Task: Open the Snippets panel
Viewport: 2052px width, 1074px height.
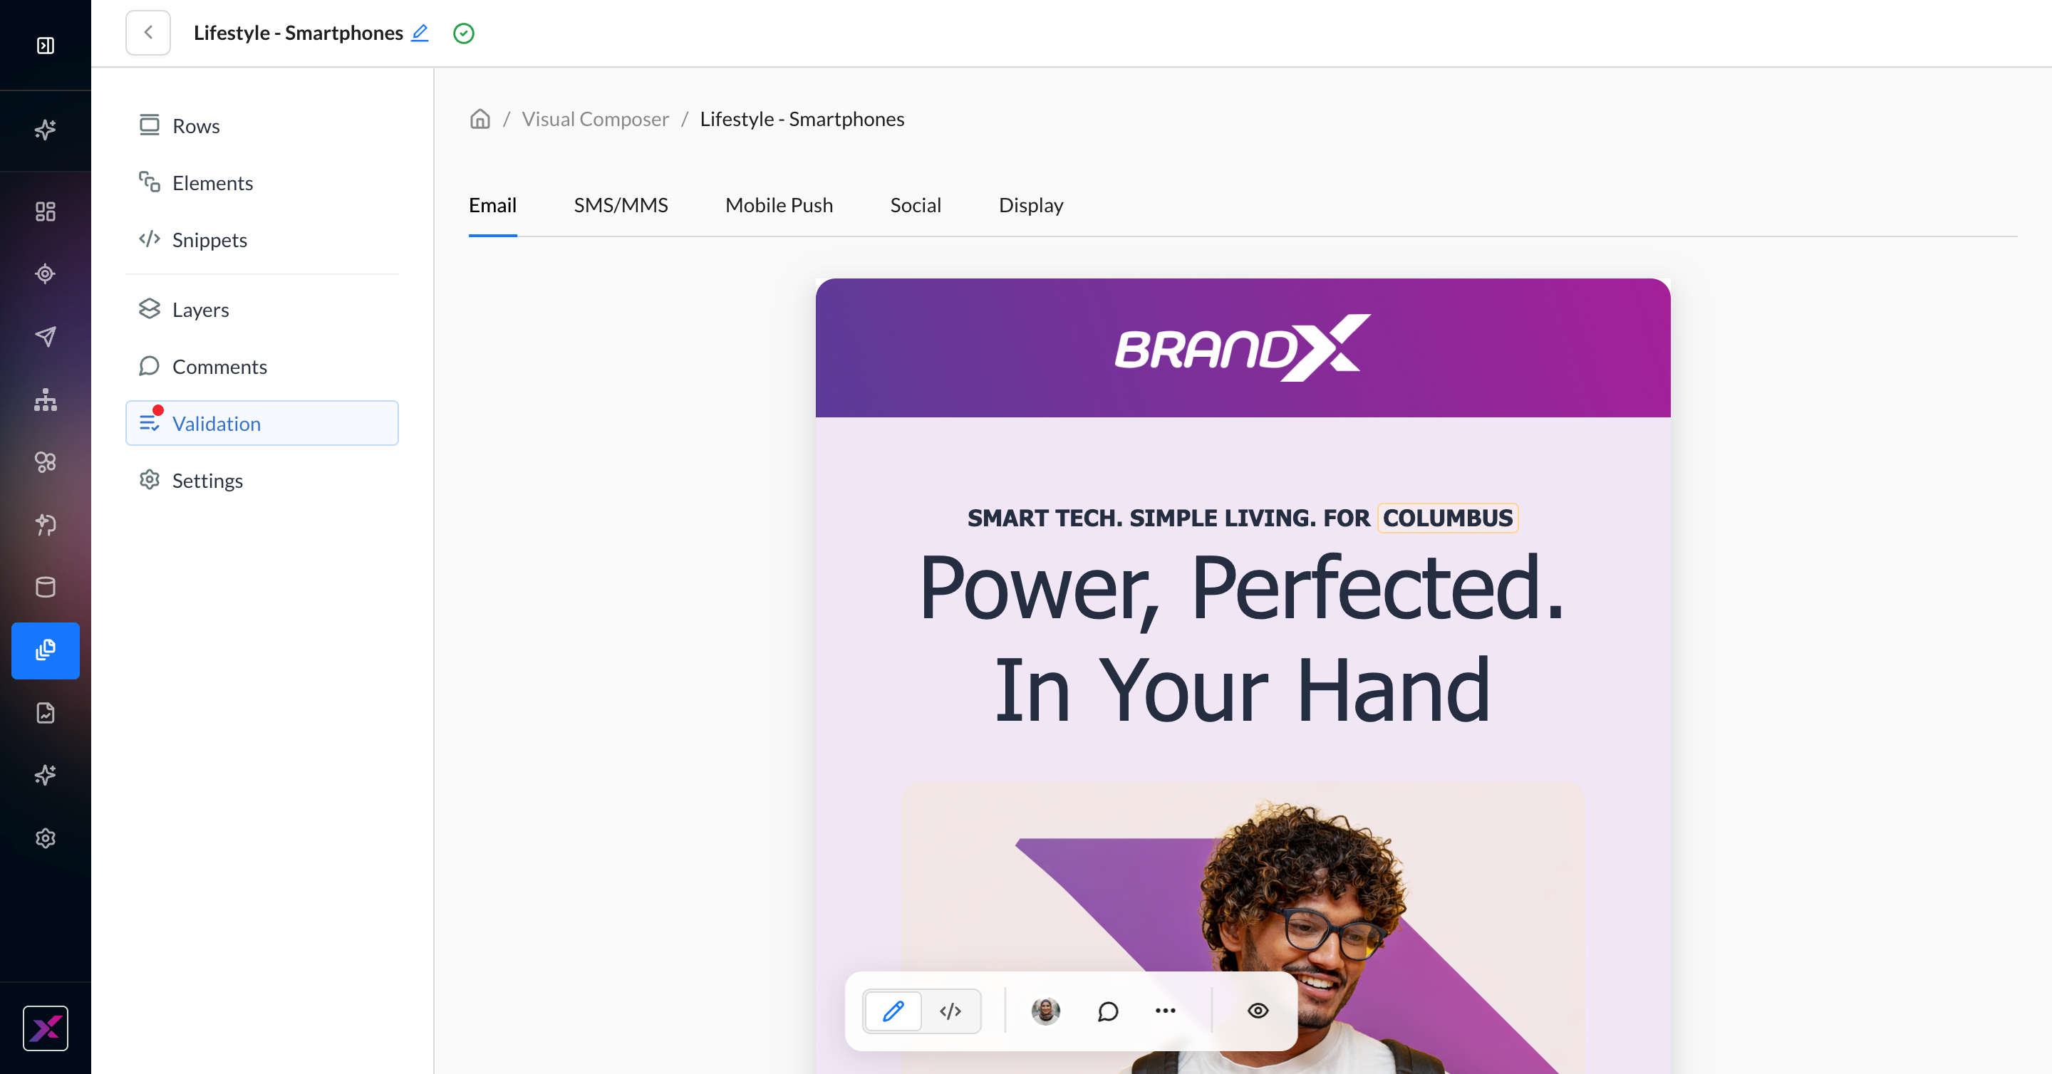Action: click(262, 239)
